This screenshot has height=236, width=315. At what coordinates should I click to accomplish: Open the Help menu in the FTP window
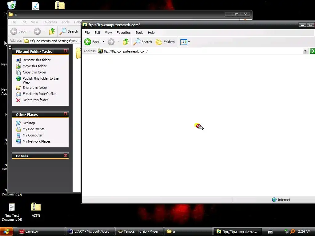click(x=151, y=33)
